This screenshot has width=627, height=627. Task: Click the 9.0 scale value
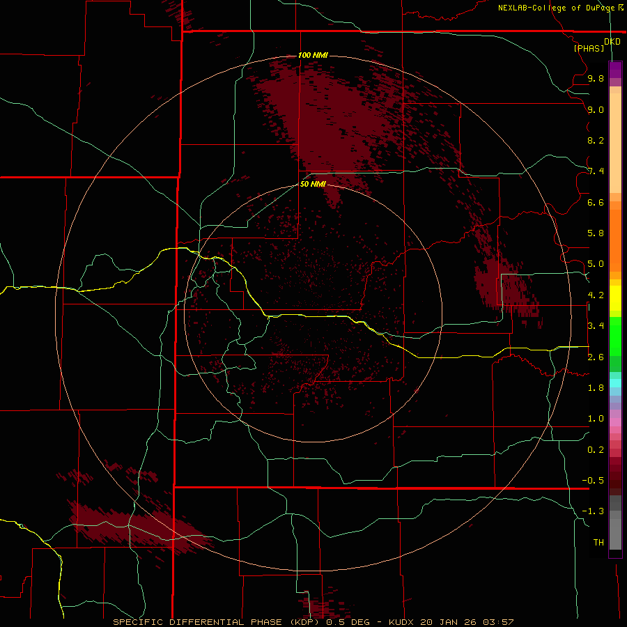click(596, 109)
